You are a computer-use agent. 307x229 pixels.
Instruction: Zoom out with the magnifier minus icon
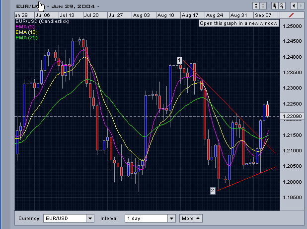[282, 6]
